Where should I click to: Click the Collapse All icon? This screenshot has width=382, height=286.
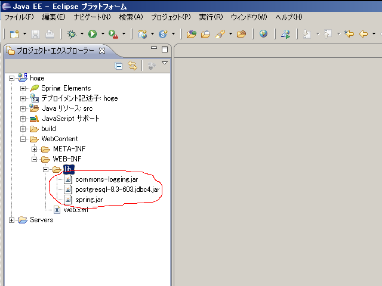(x=119, y=66)
